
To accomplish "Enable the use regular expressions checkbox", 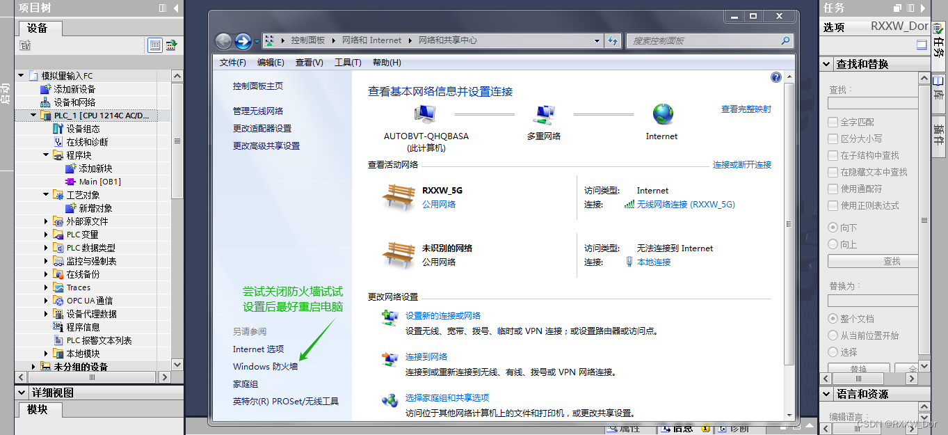I will [833, 205].
